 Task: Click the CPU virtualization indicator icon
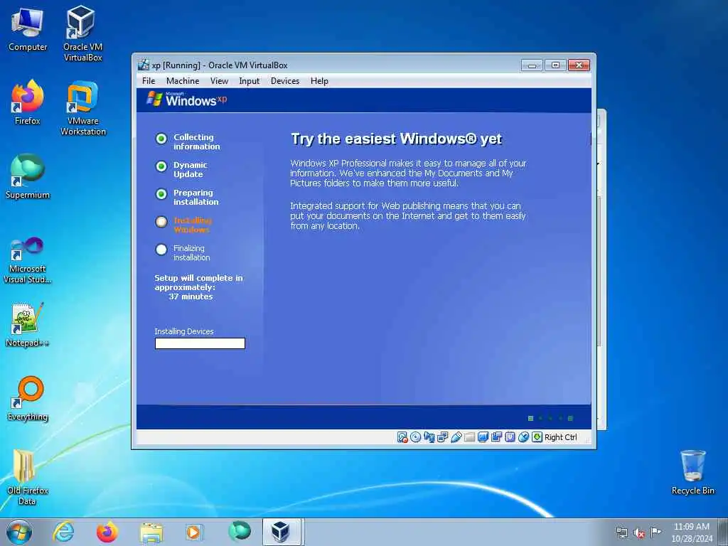[x=510, y=437]
